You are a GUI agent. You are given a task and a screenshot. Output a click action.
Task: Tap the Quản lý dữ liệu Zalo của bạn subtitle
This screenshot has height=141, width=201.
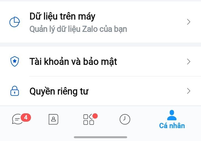pos(78,29)
